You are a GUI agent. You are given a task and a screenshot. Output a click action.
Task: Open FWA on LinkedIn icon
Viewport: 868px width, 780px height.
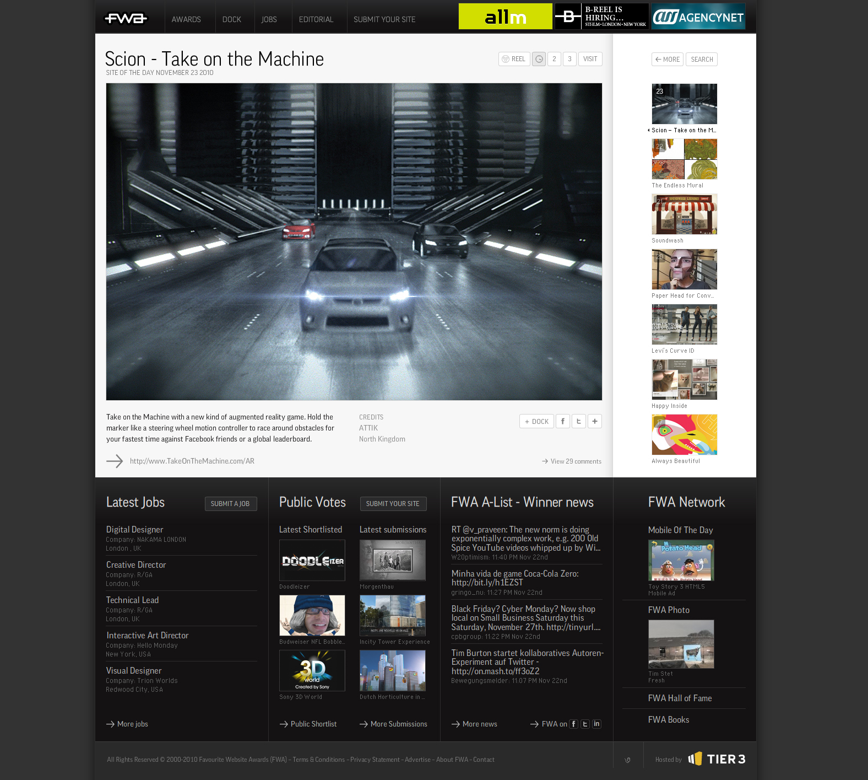coord(596,724)
